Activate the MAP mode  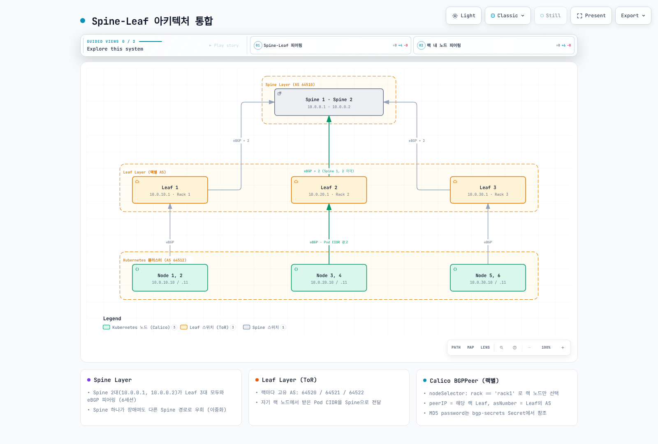(470, 347)
